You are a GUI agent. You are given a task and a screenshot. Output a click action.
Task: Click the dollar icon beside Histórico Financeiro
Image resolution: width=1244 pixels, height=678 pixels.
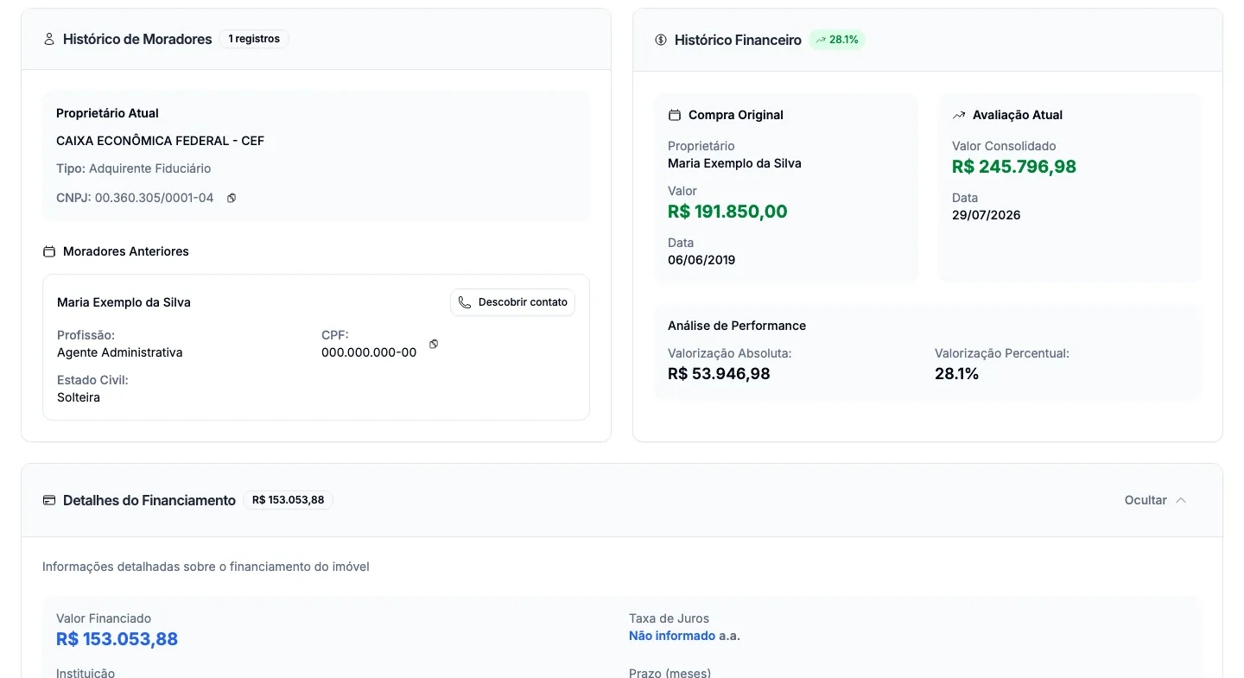pos(661,40)
